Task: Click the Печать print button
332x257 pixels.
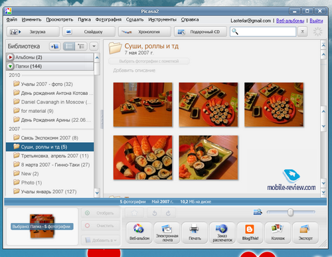Action: coord(195,232)
